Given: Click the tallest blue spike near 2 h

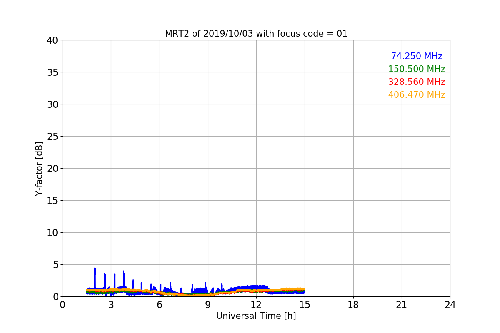Looking at the screenshot, I should (95, 278).
